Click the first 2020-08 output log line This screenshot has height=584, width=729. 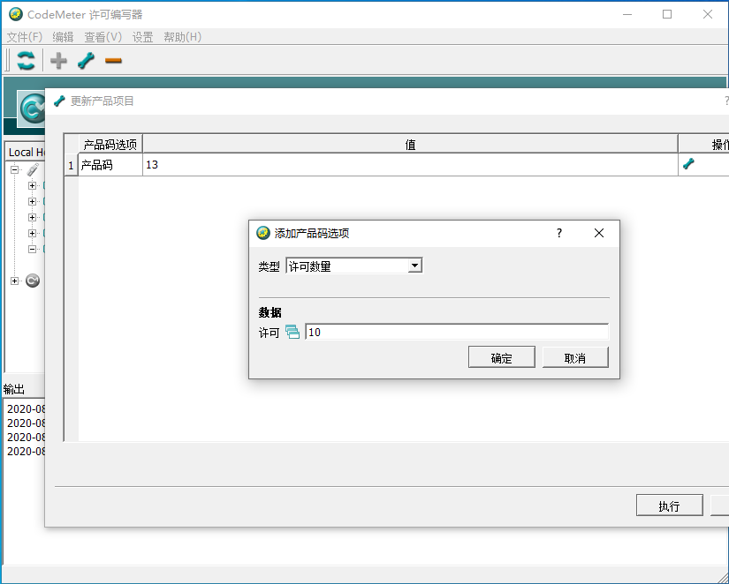(26, 409)
